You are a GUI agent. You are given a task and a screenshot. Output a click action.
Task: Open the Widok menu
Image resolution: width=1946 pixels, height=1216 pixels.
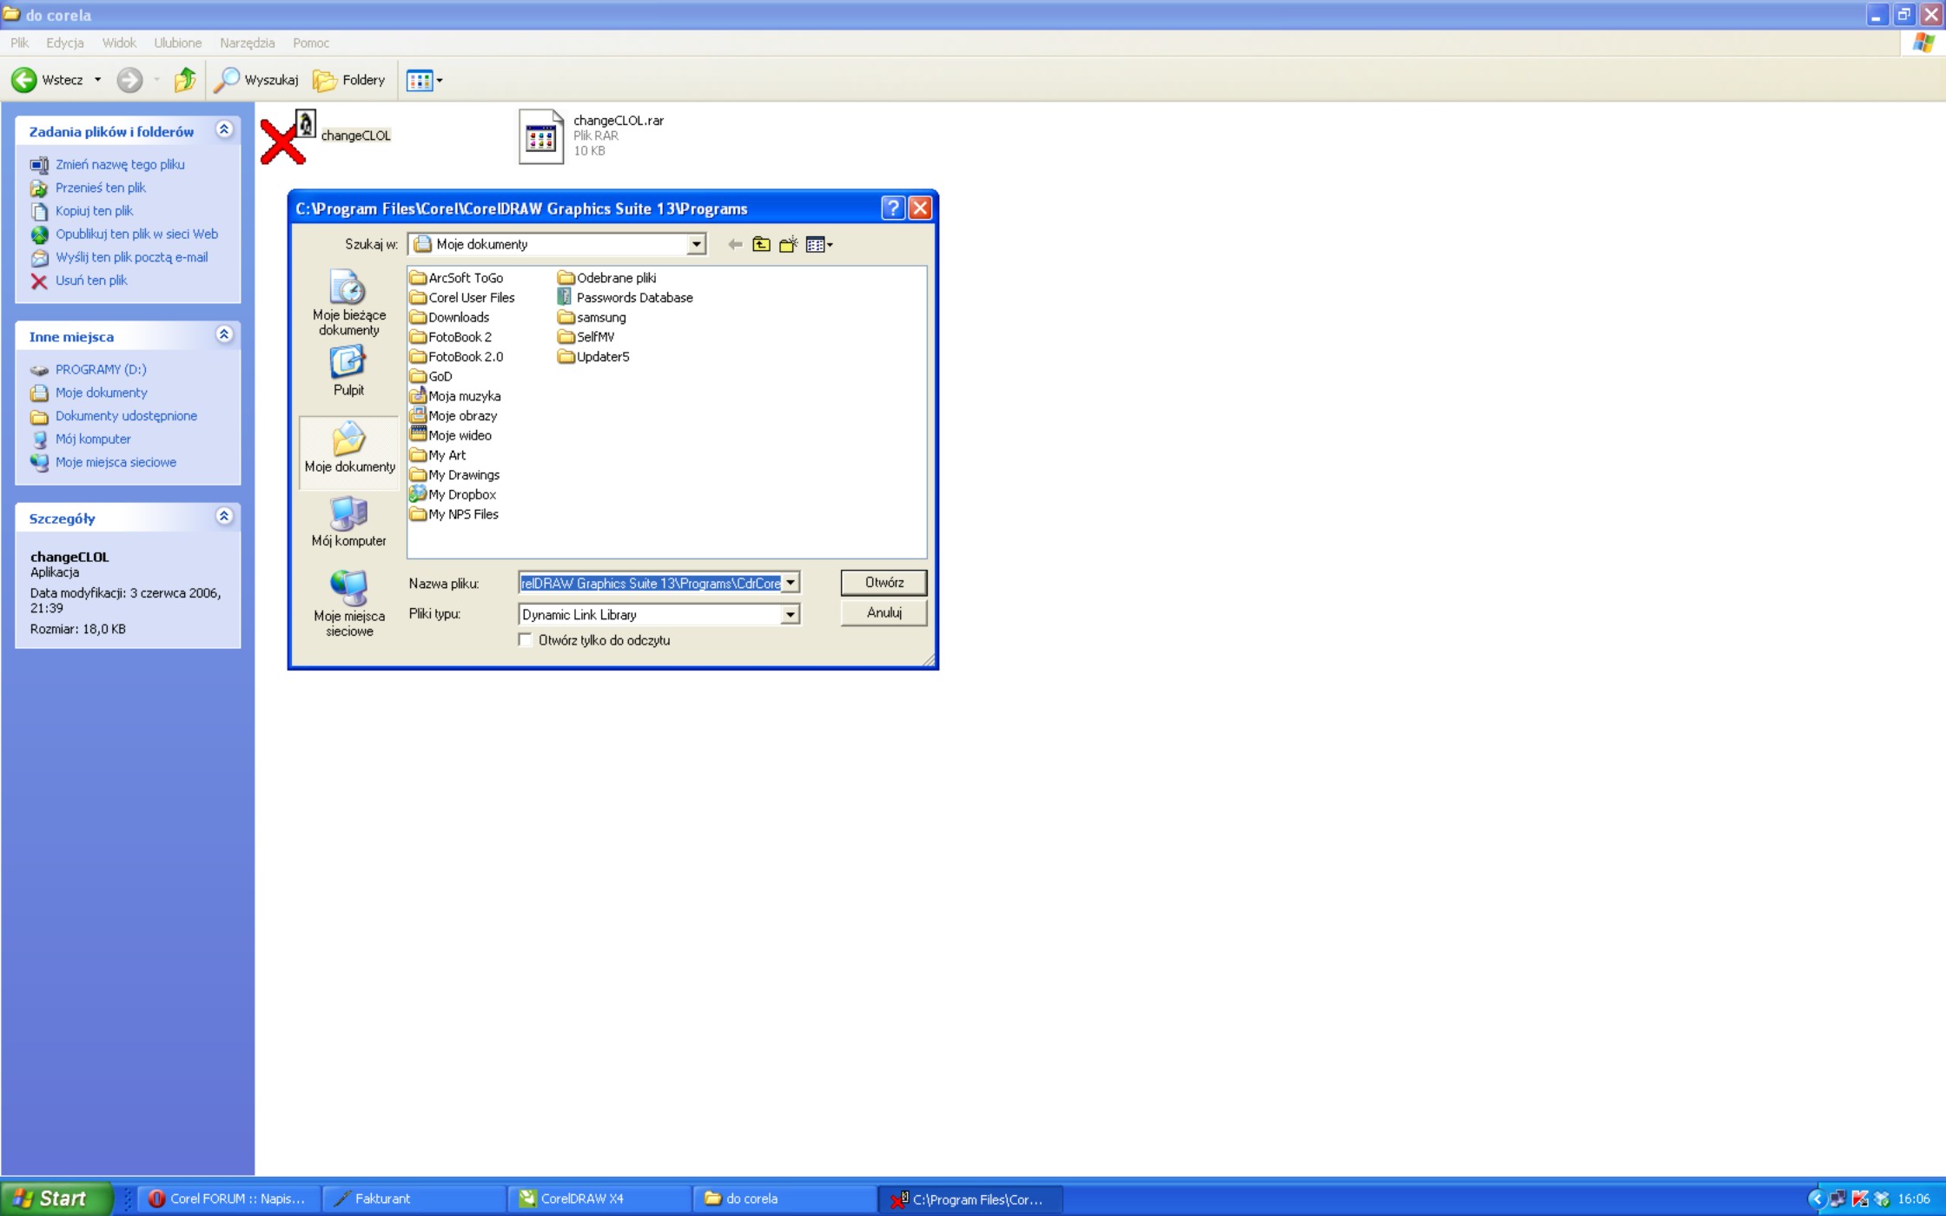tap(119, 43)
